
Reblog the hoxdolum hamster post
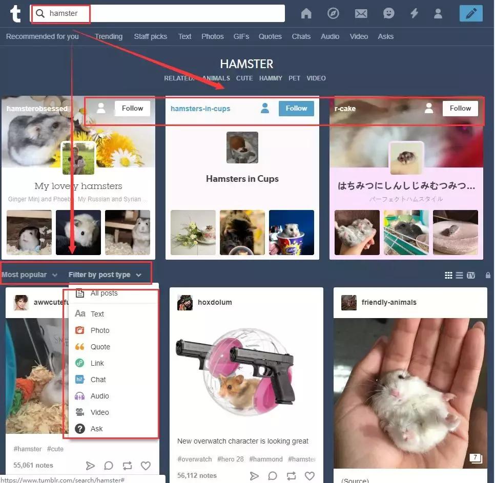pos(291,476)
